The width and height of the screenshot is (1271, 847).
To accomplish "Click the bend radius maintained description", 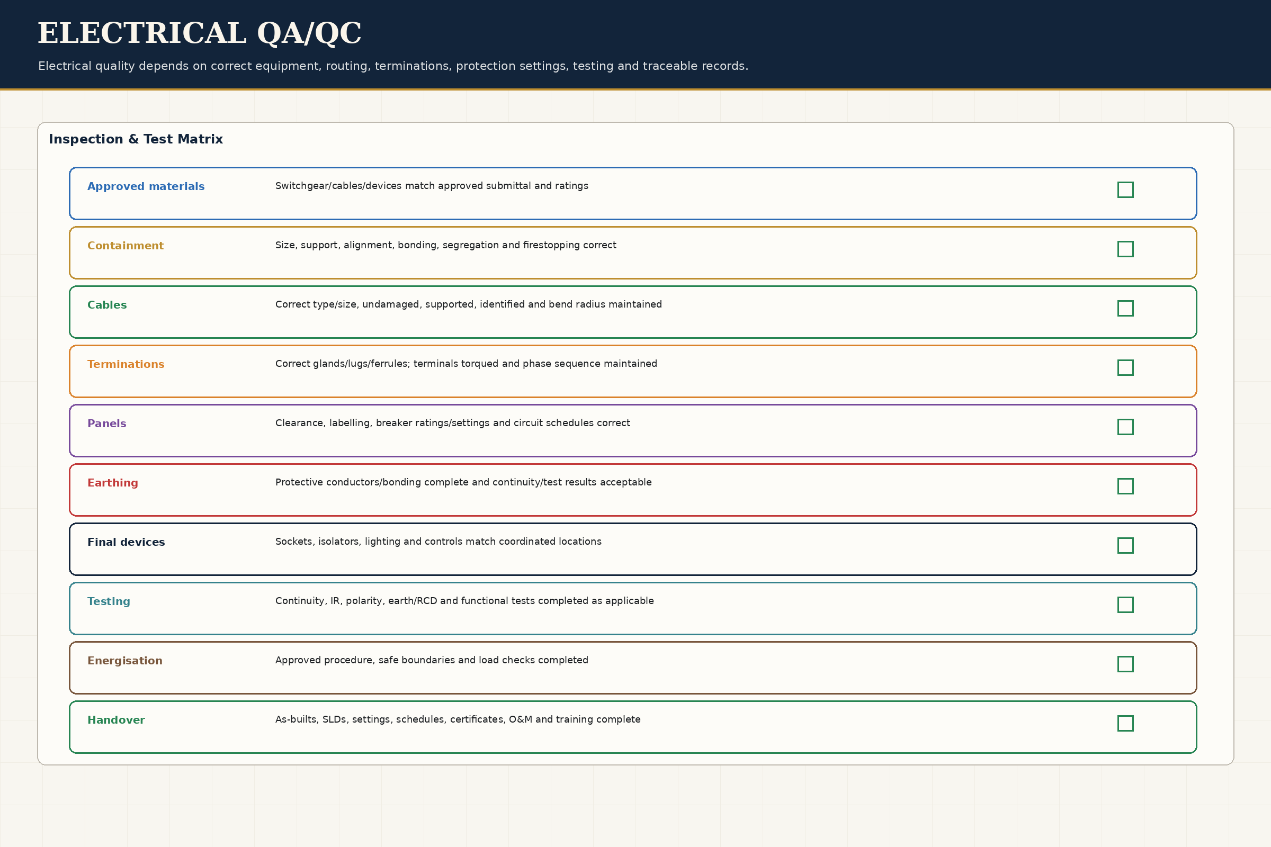I will (469, 305).
